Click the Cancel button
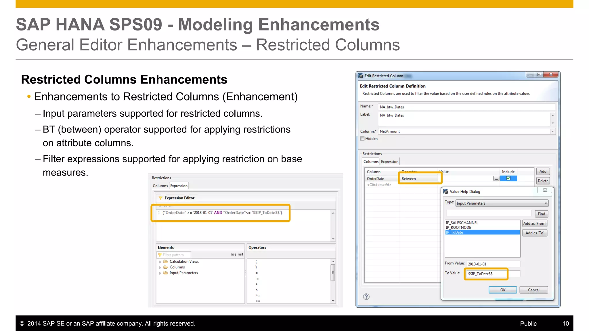 tap(533, 290)
